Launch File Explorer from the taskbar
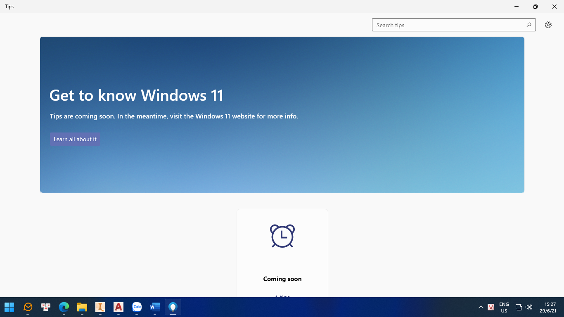This screenshot has width=564, height=317. [82, 307]
